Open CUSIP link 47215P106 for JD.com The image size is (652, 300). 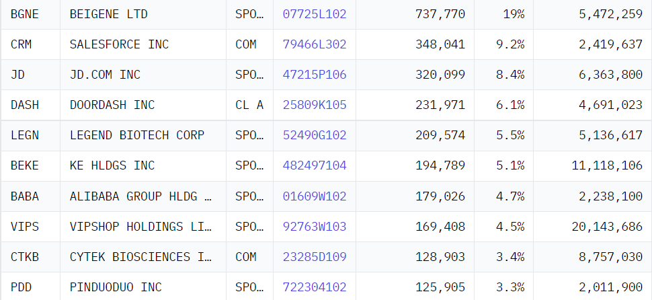[315, 75]
